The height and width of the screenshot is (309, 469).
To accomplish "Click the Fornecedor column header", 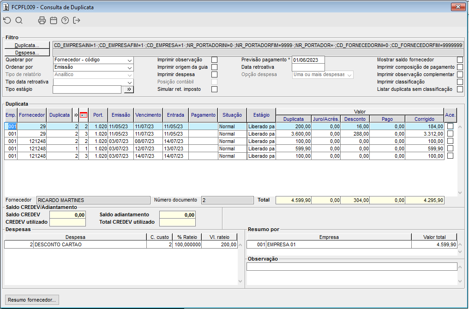I will [x=32, y=115].
